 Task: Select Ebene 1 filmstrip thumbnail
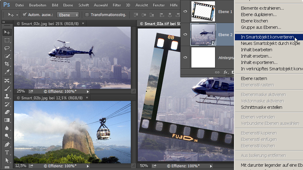[203, 11]
